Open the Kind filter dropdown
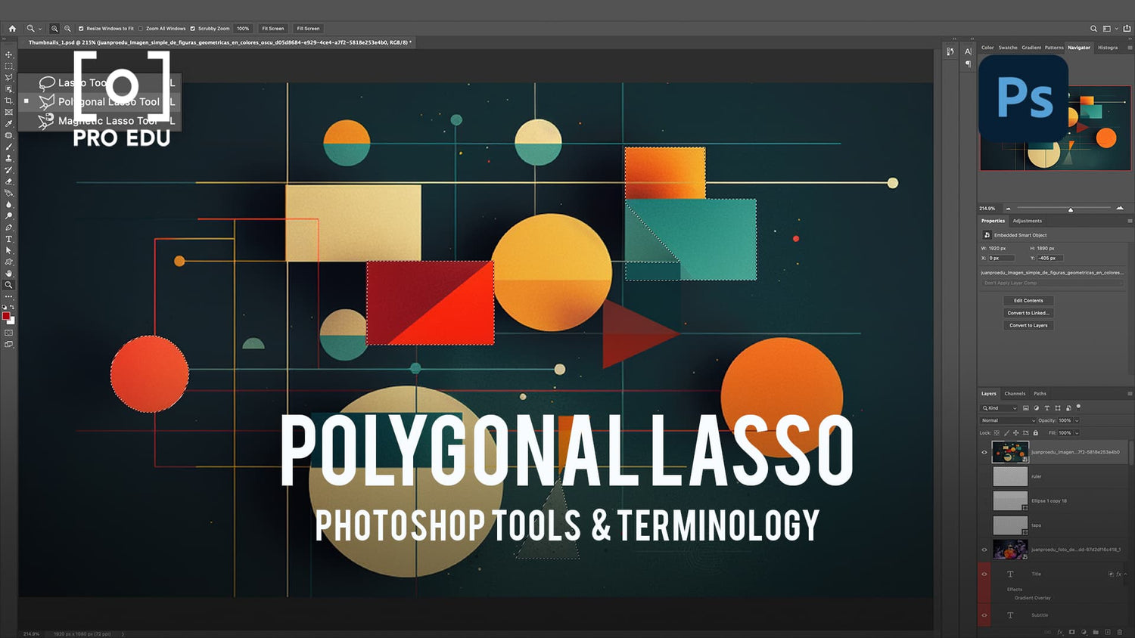 pos(1015,408)
